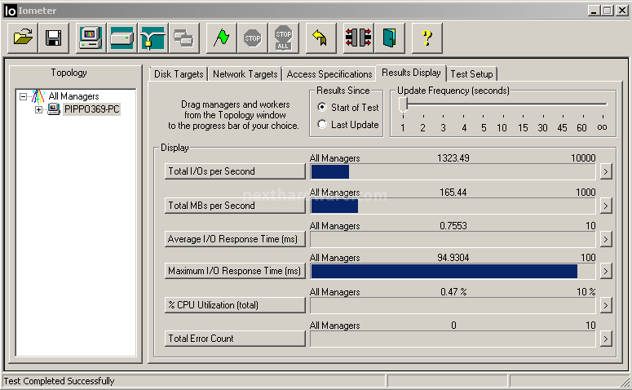Screen dimensions: 632x390
Task: Click the 10000 maximum scale value
Action: [x=583, y=158]
